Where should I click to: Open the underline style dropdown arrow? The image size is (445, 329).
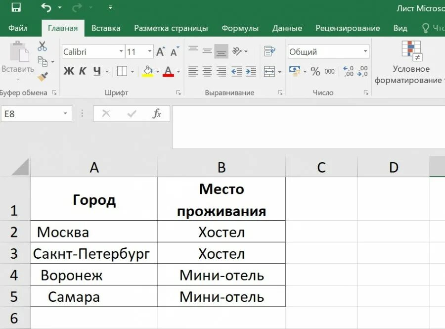tap(107, 72)
